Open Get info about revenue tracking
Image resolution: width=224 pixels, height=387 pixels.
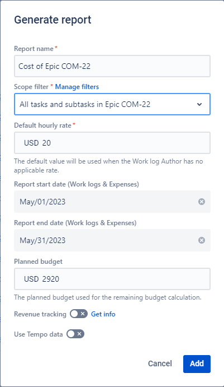(x=103, y=314)
